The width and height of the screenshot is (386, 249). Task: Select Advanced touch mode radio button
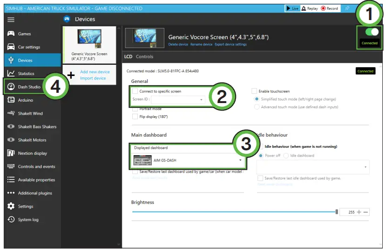point(257,107)
